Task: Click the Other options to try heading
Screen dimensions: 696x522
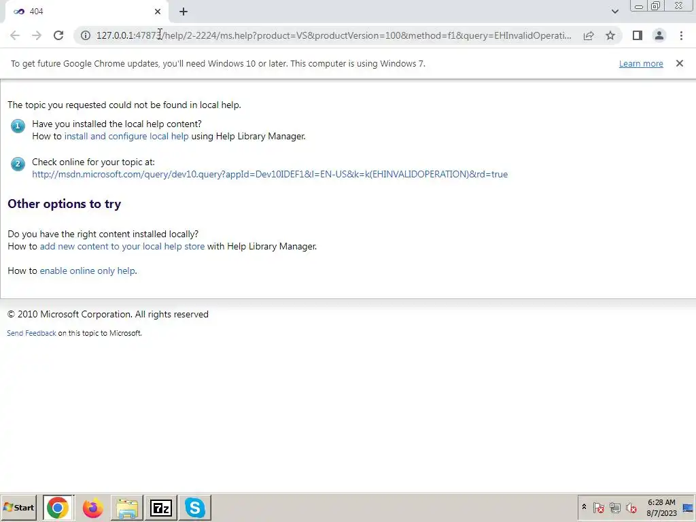Action: tap(65, 204)
